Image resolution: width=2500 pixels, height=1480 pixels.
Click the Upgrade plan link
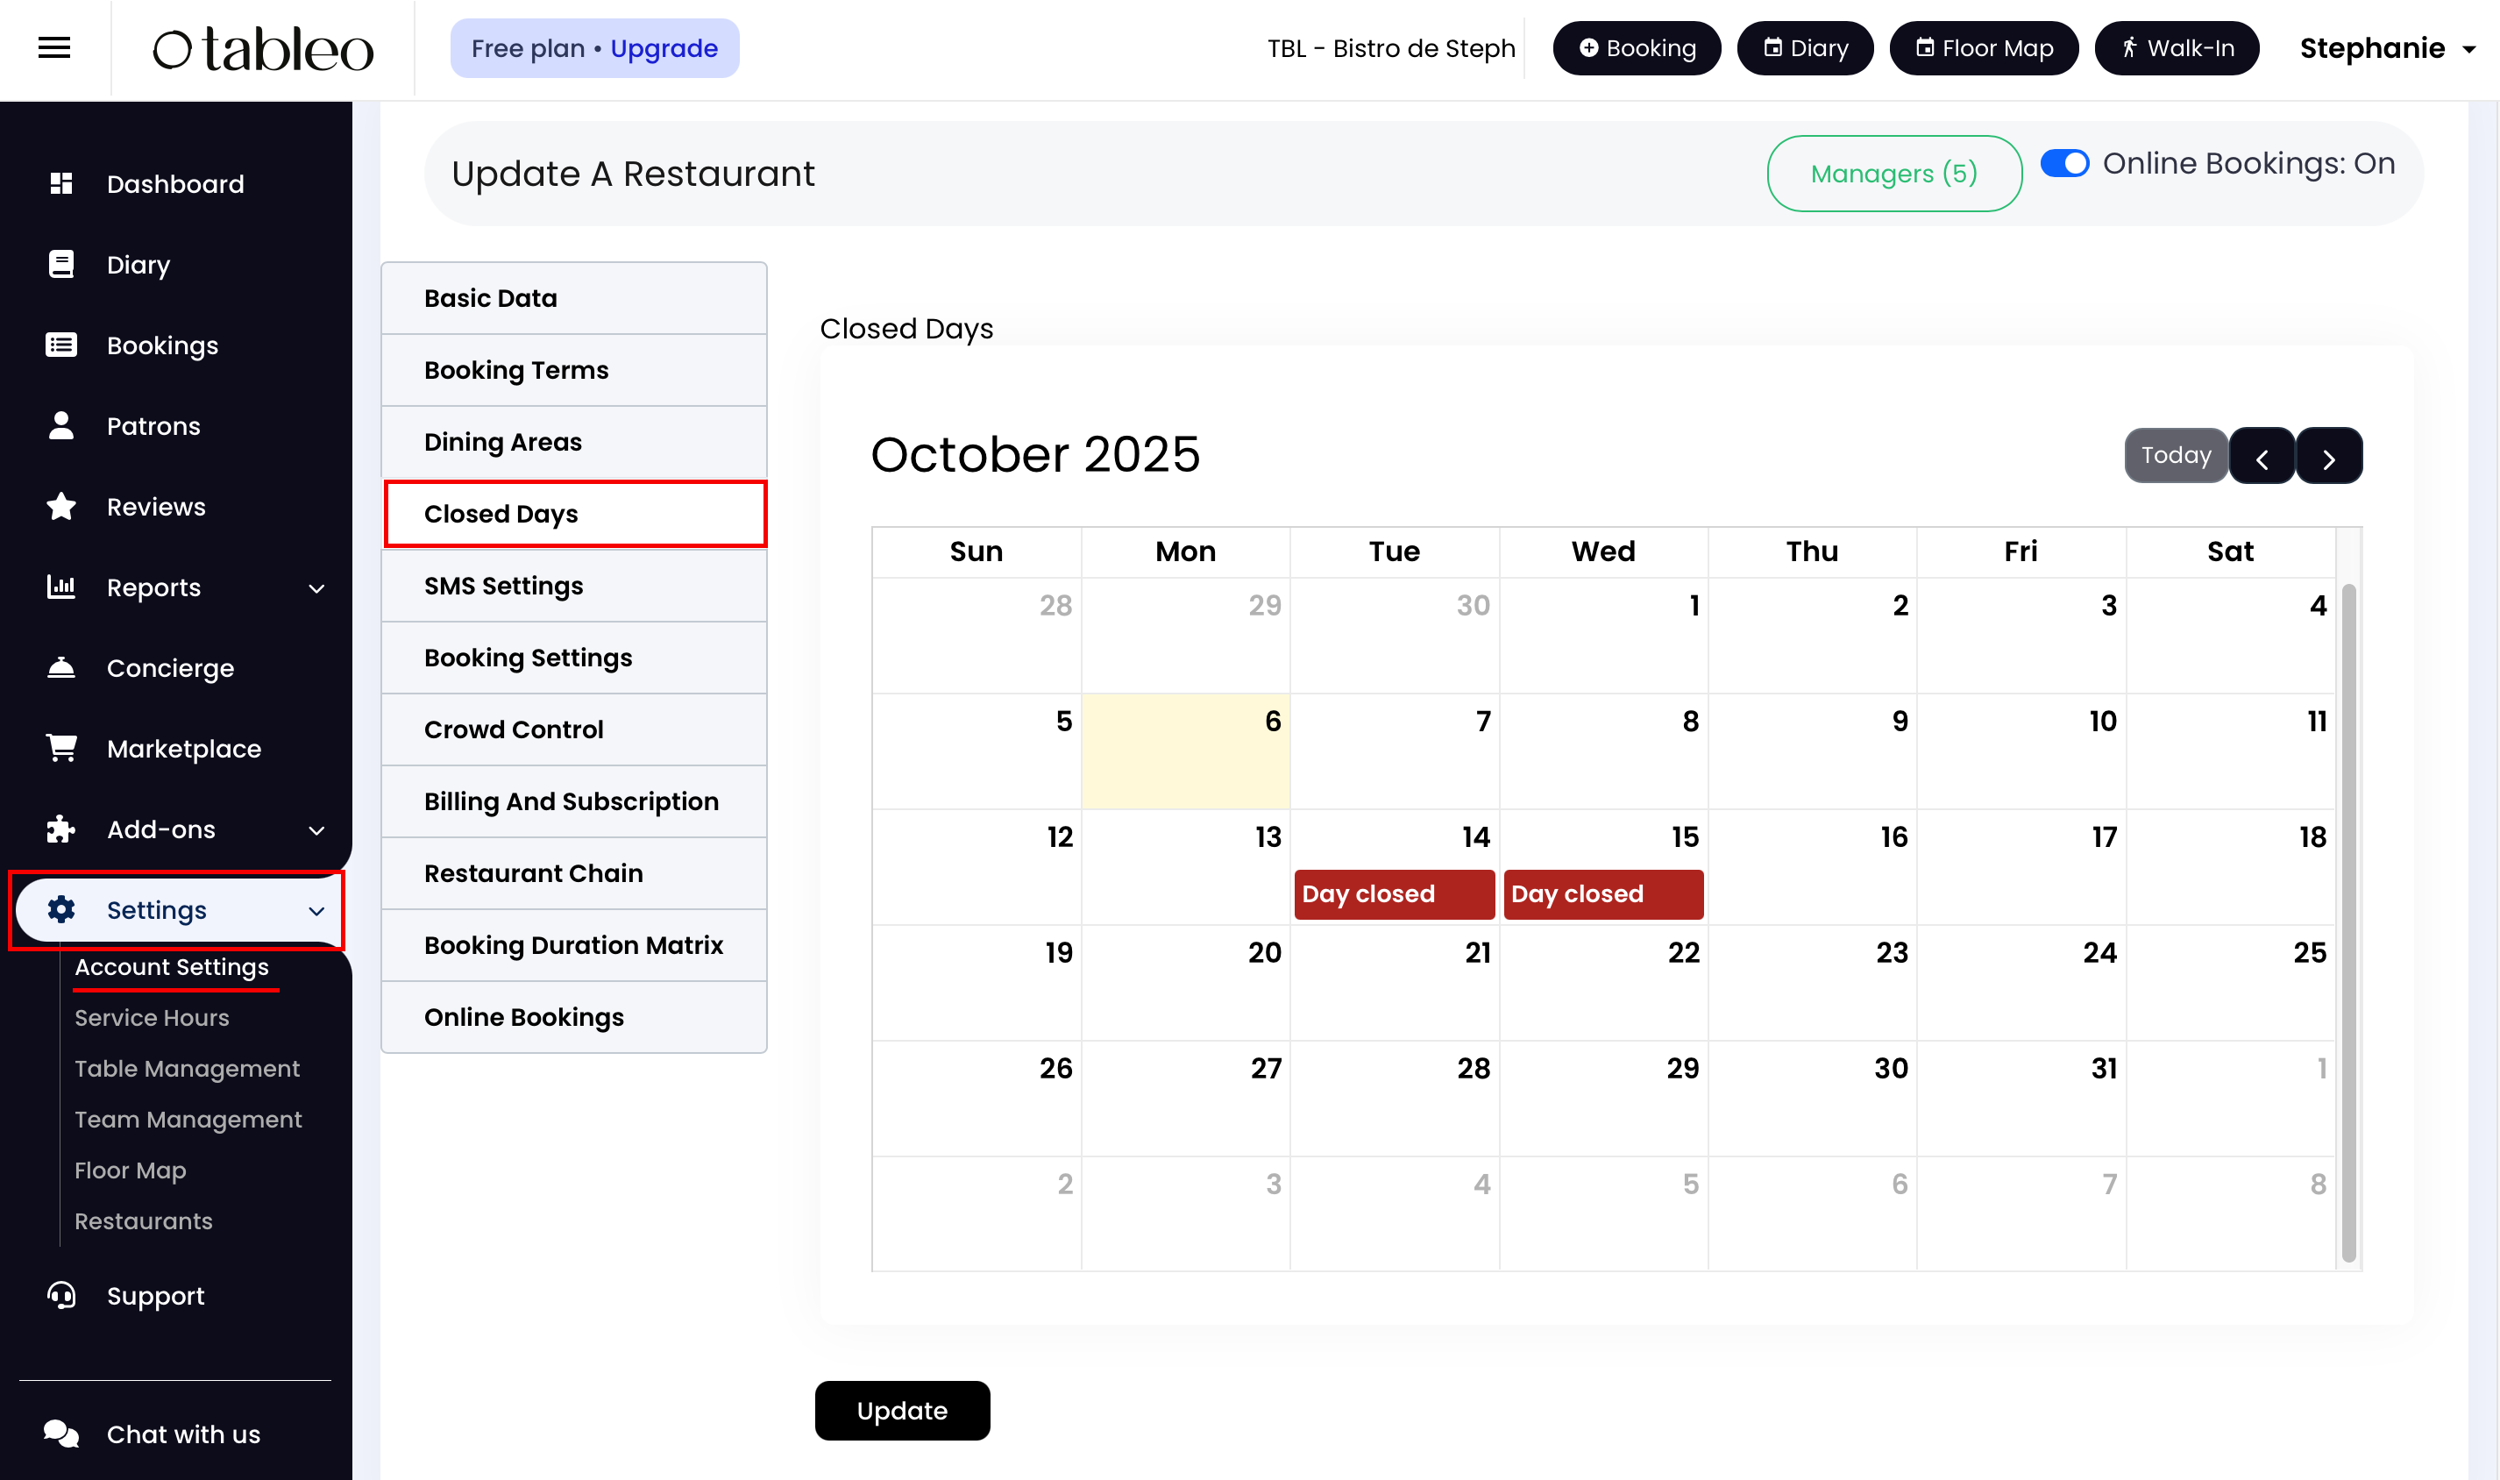(x=663, y=48)
